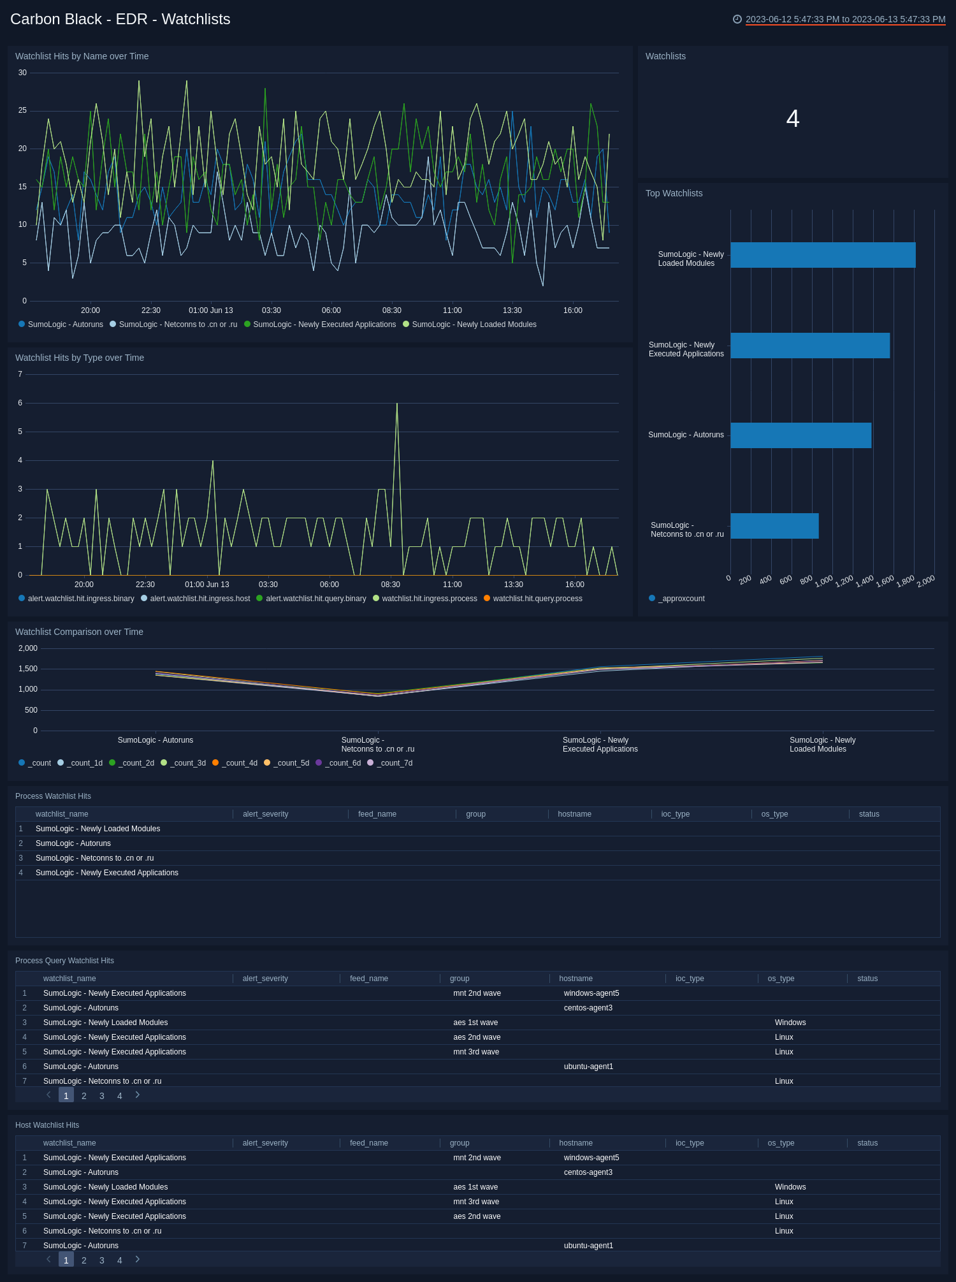Viewport: 956px width, 1282px height.
Task: Sort Process Watchlist Hits by watchlist_name column
Action: coord(62,814)
